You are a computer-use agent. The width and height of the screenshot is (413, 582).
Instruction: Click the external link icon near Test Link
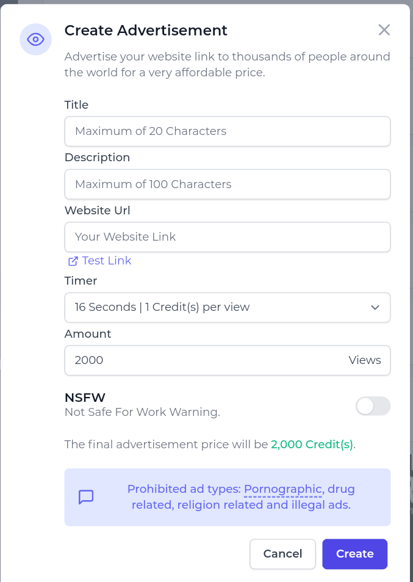73,261
